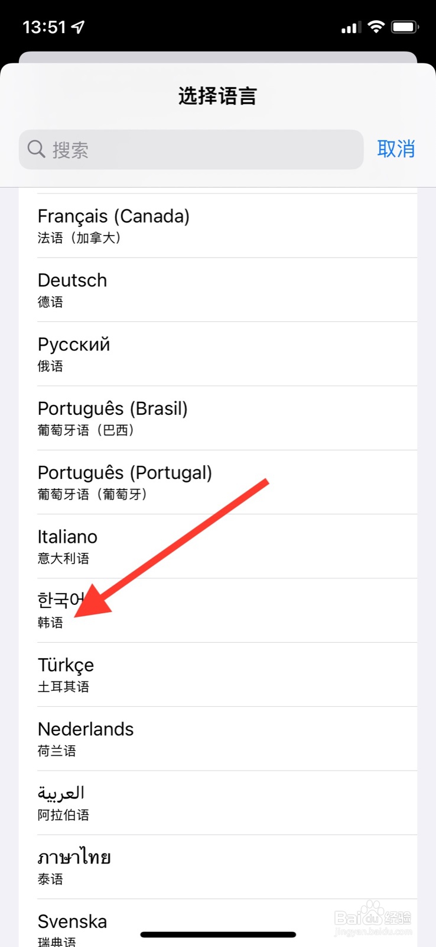Tap the battery status icon
The width and height of the screenshot is (436, 947).
click(x=405, y=27)
